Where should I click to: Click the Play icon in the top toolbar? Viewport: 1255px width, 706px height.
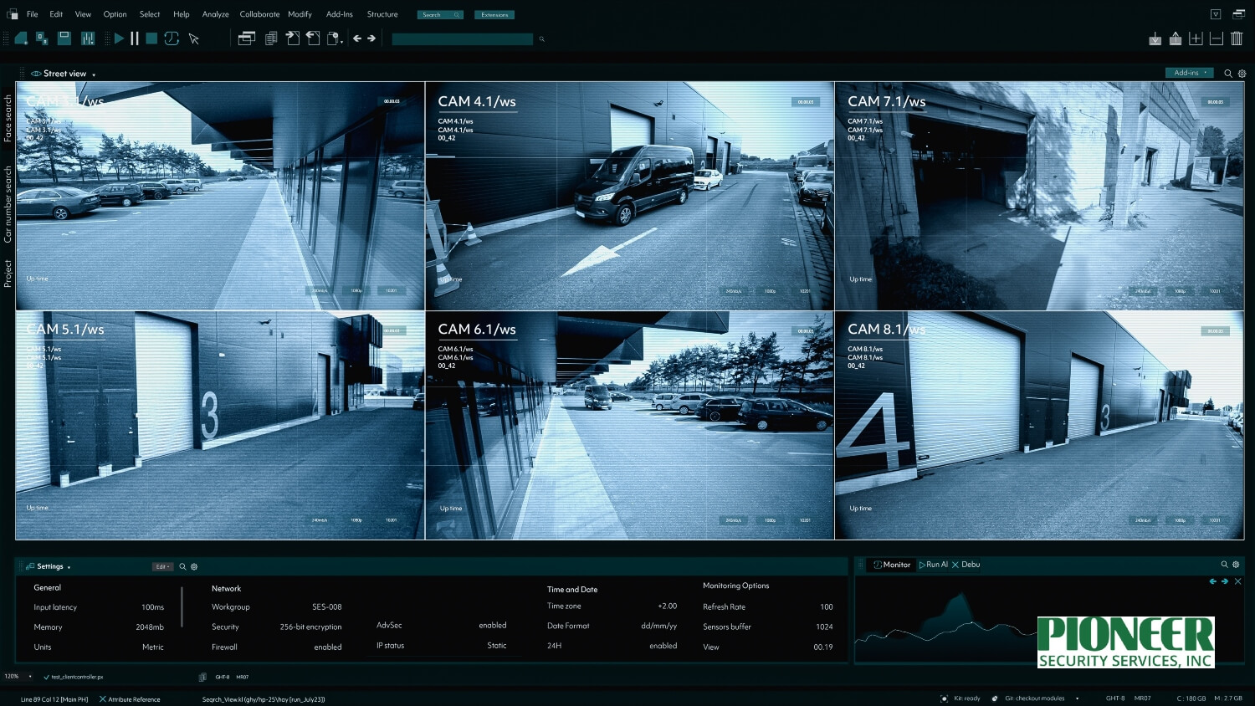(x=119, y=38)
